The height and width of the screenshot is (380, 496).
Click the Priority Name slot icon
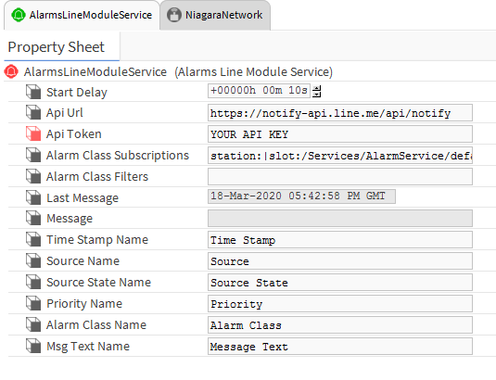33,303
